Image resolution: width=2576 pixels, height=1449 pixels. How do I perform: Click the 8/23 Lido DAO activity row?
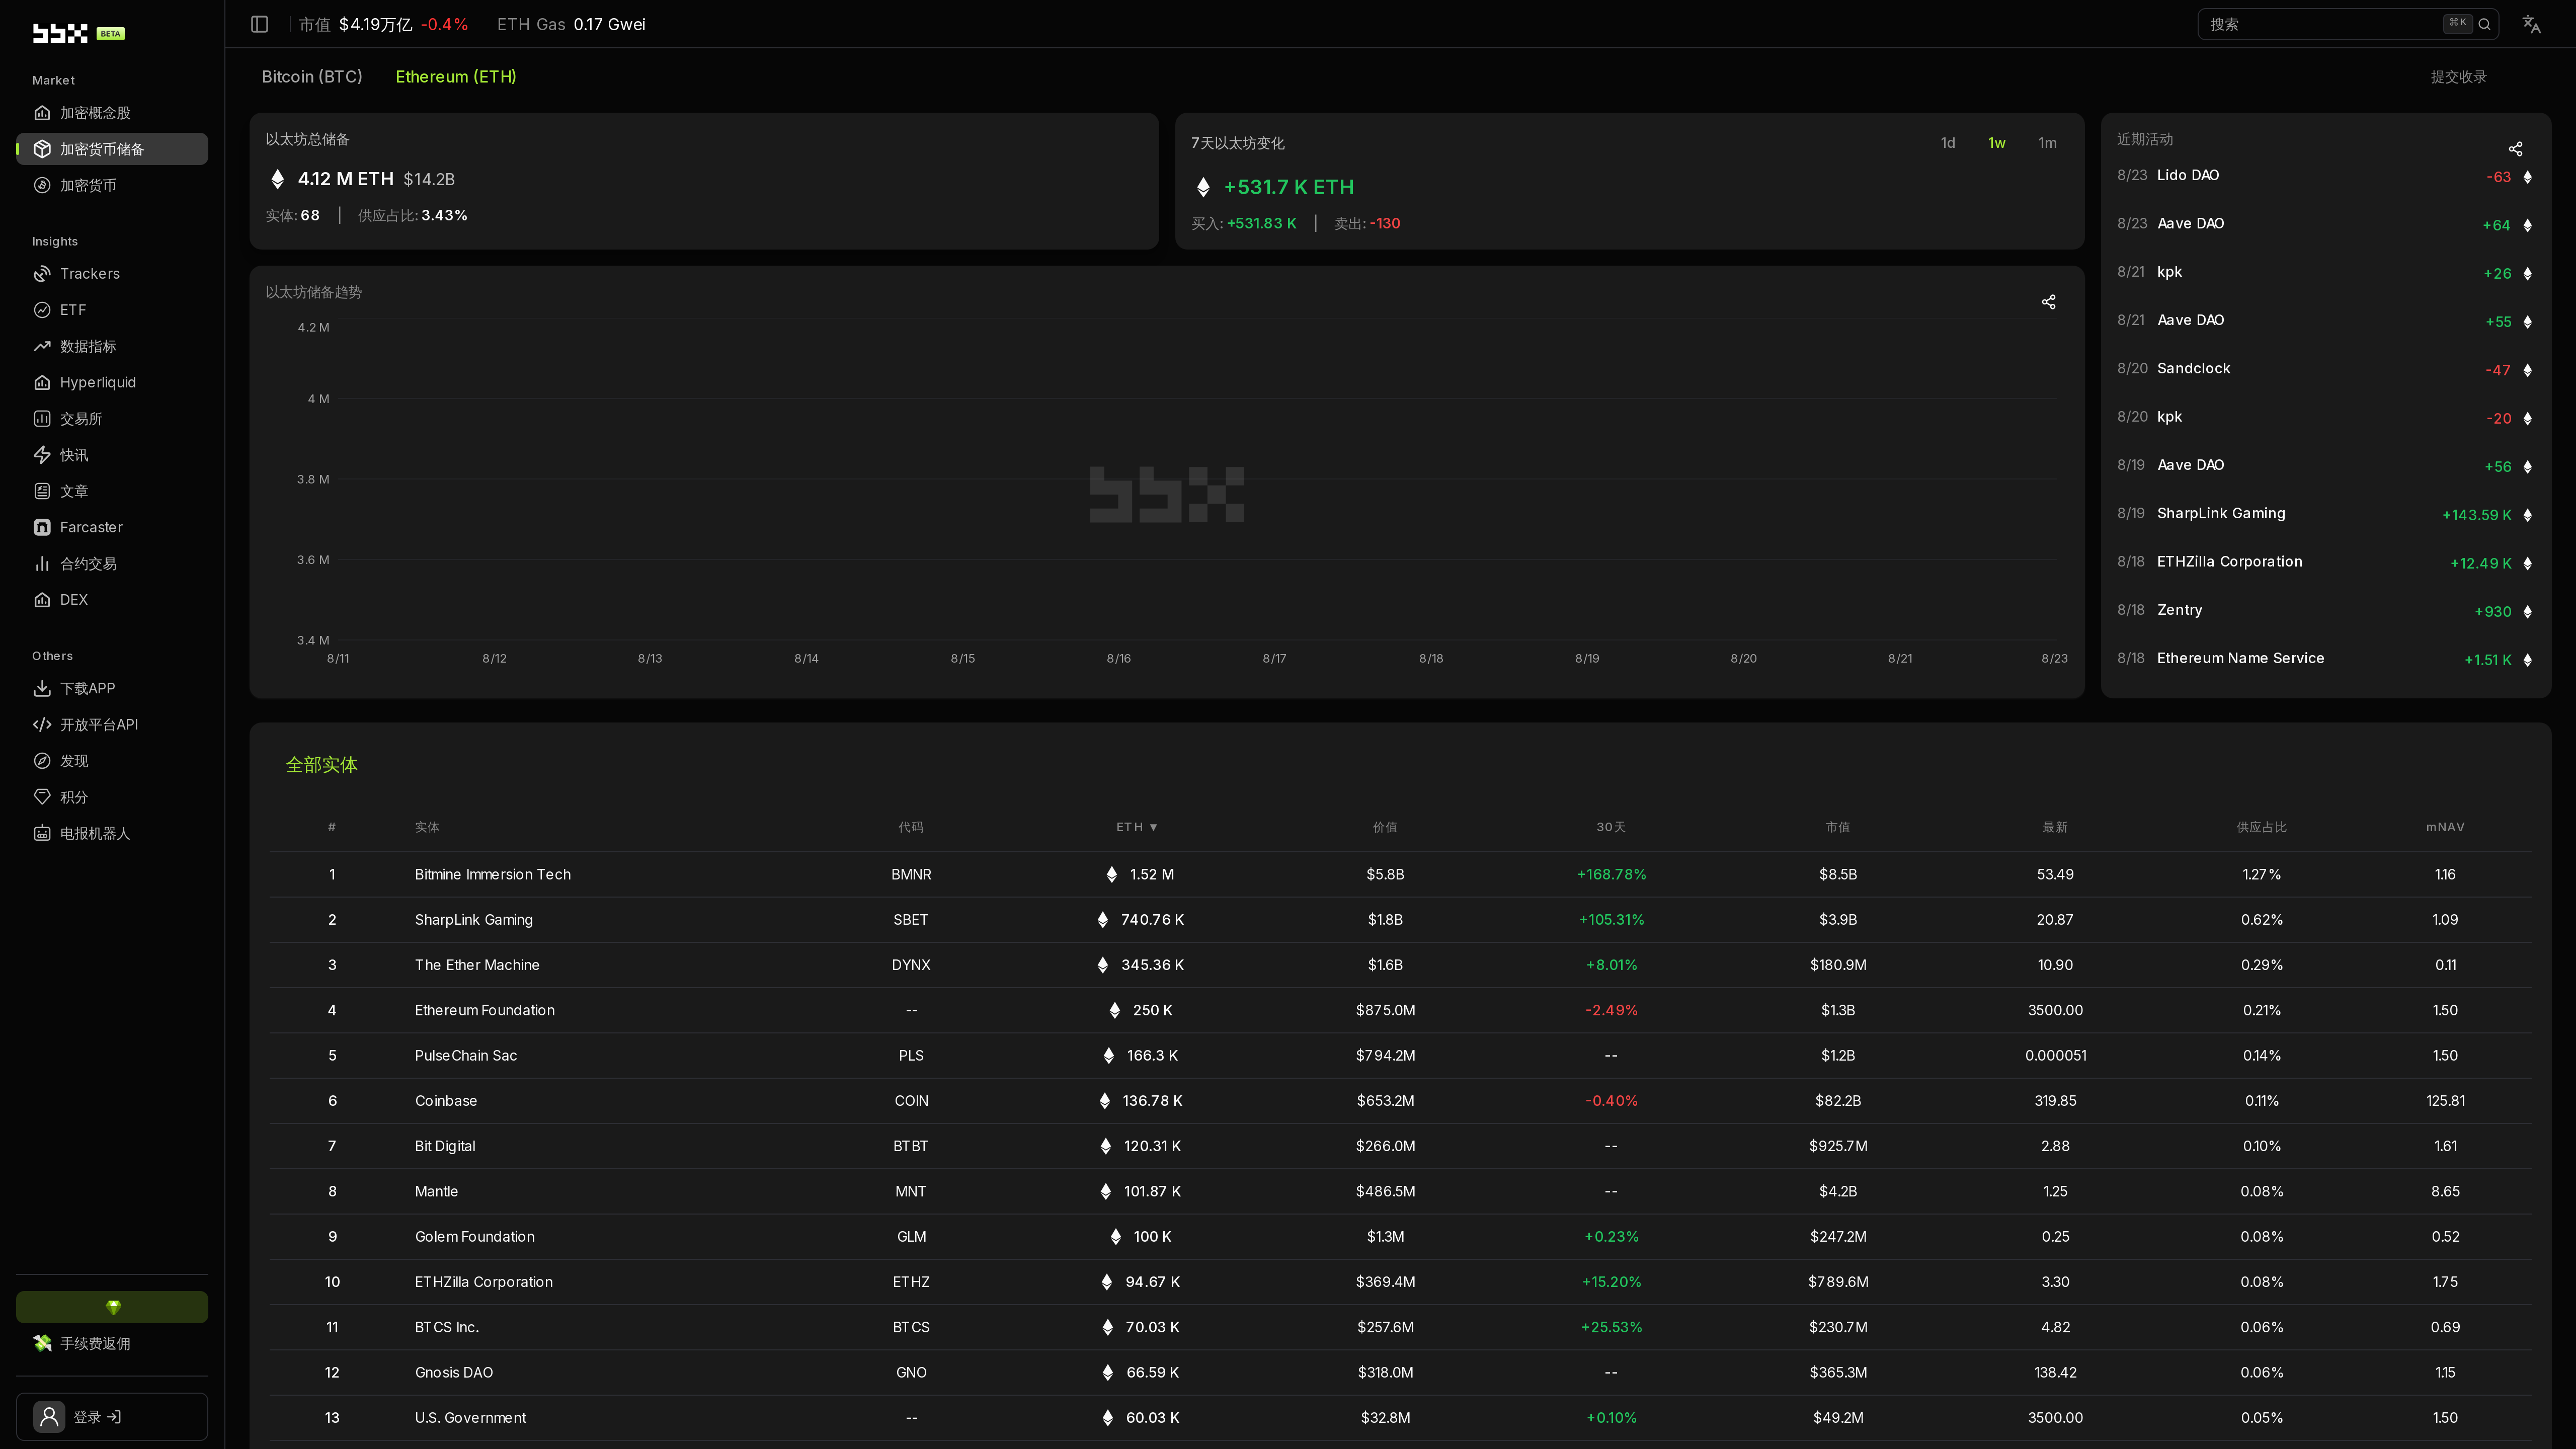point(2326,176)
